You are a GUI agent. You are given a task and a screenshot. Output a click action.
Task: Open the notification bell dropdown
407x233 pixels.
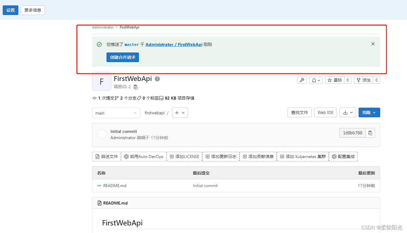(x=316, y=80)
